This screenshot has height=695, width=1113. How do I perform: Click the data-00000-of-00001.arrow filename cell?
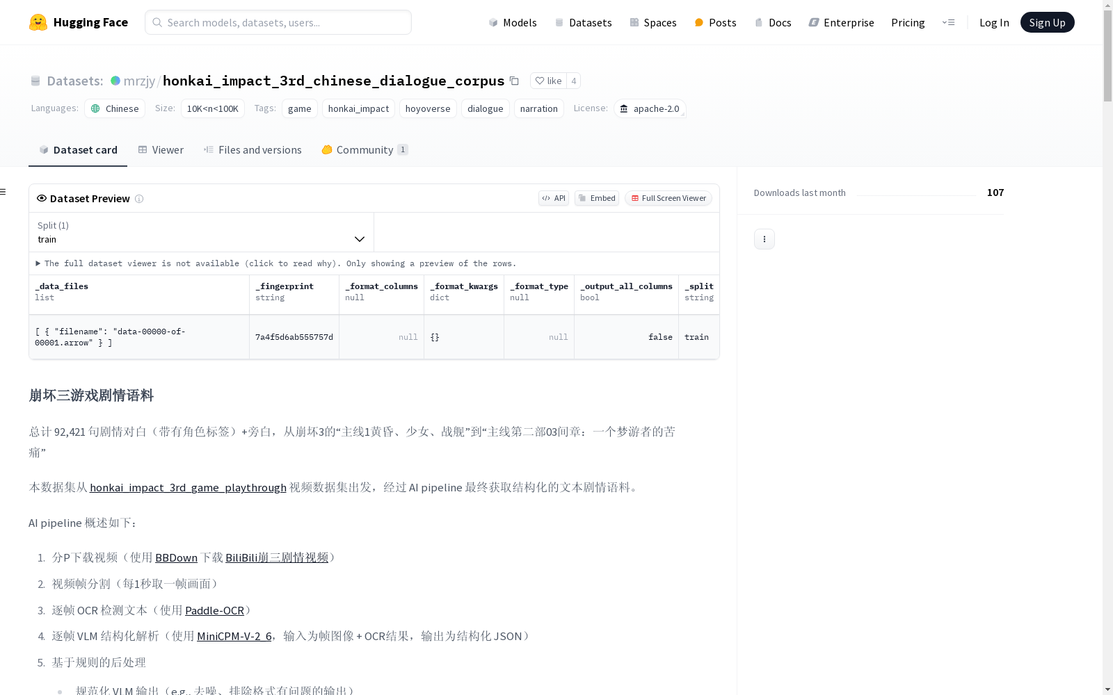[139, 337]
